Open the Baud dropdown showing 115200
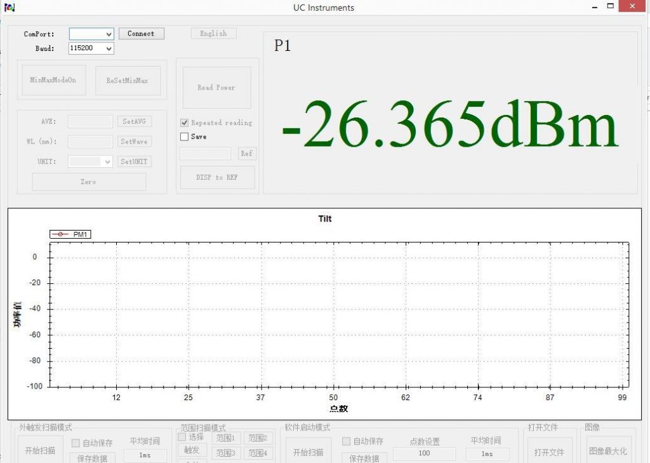650x463 pixels. click(x=90, y=48)
